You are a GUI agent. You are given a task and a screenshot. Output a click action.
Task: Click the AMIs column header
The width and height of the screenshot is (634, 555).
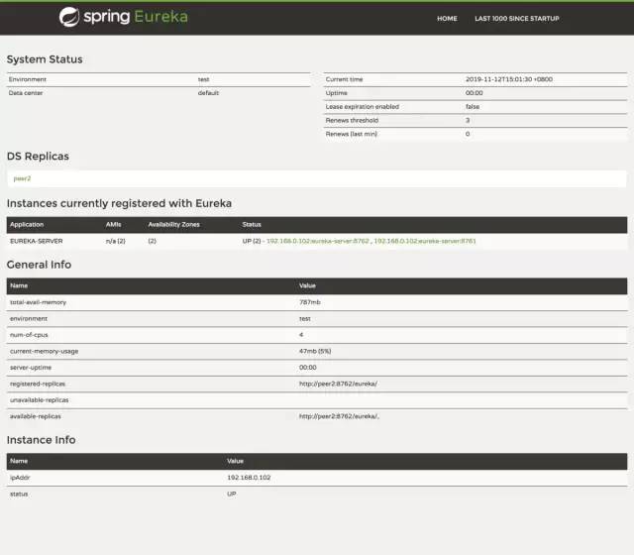click(x=114, y=225)
